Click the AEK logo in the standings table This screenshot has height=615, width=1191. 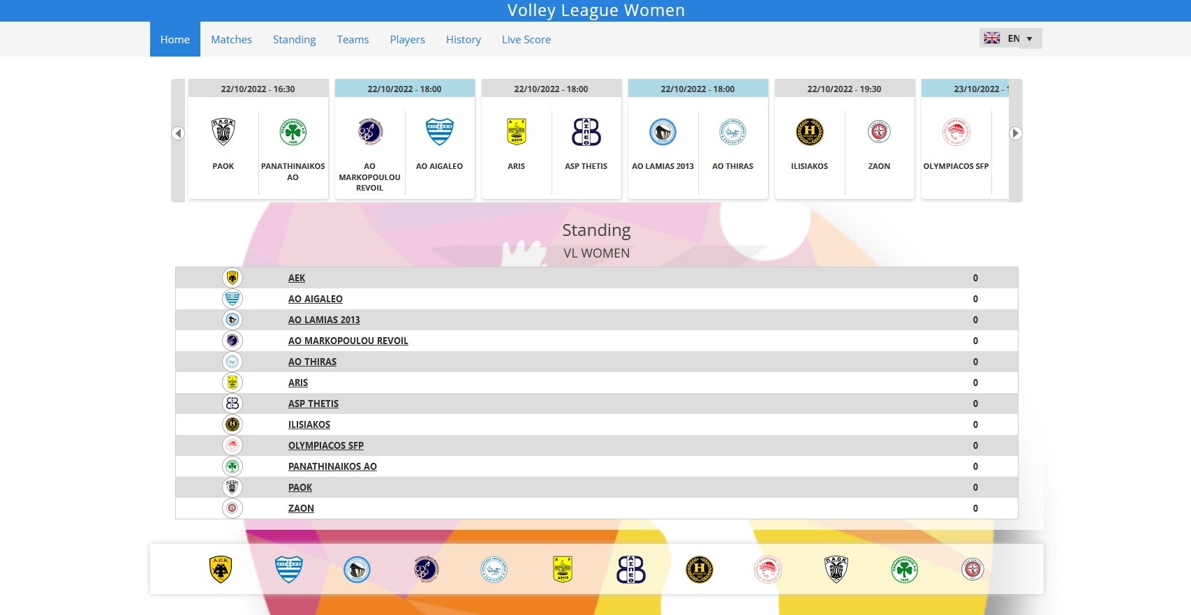(232, 278)
